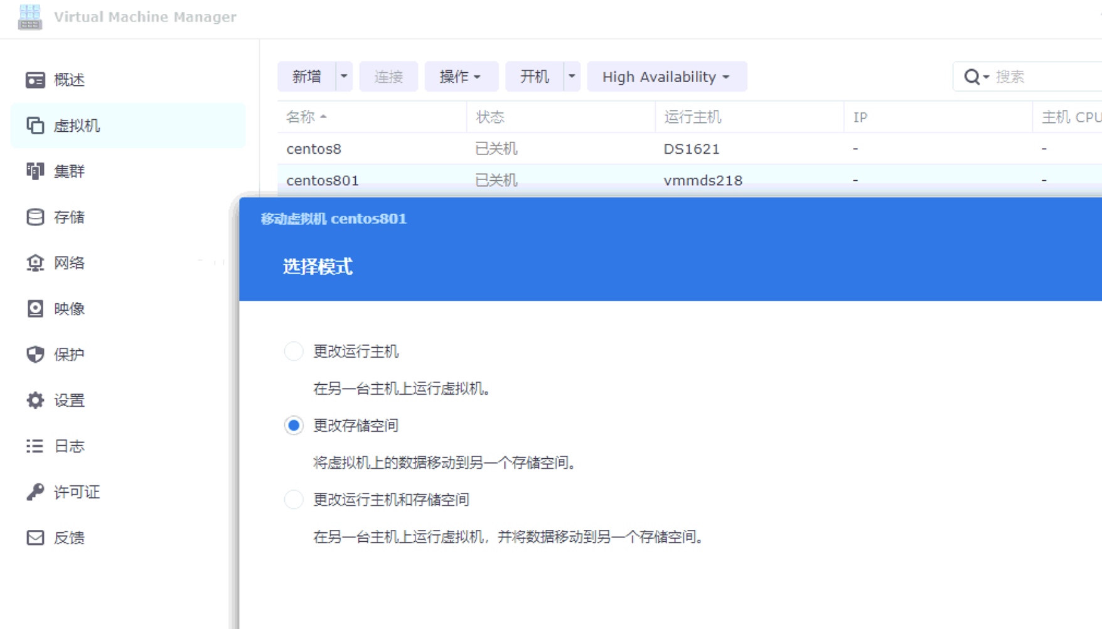Image resolution: width=1102 pixels, height=629 pixels.
Task: Select 更改运行主机和存储空间 radio option
Action: (x=294, y=499)
